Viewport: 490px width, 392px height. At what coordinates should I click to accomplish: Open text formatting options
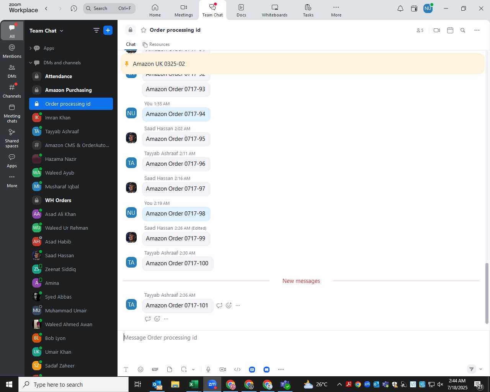(x=126, y=369)
